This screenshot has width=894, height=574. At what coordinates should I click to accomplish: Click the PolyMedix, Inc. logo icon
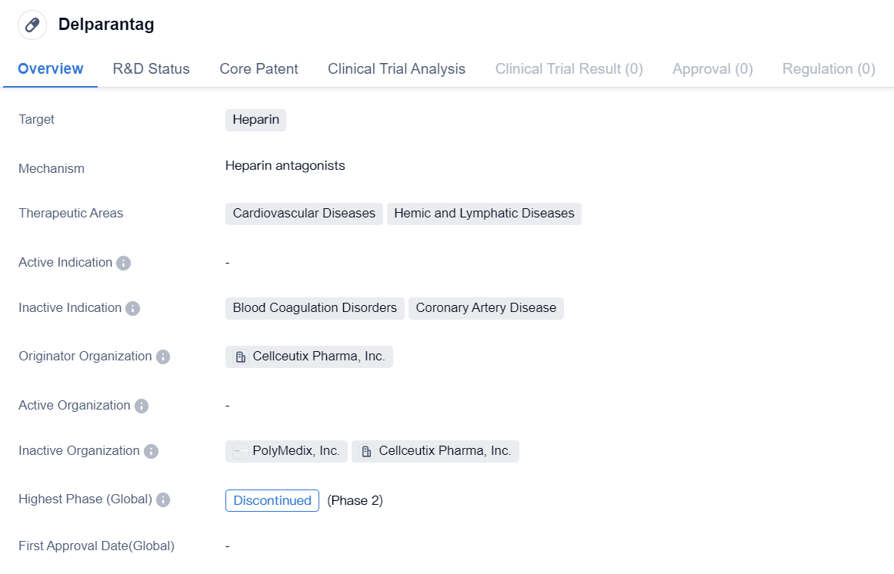pos(241,452)
